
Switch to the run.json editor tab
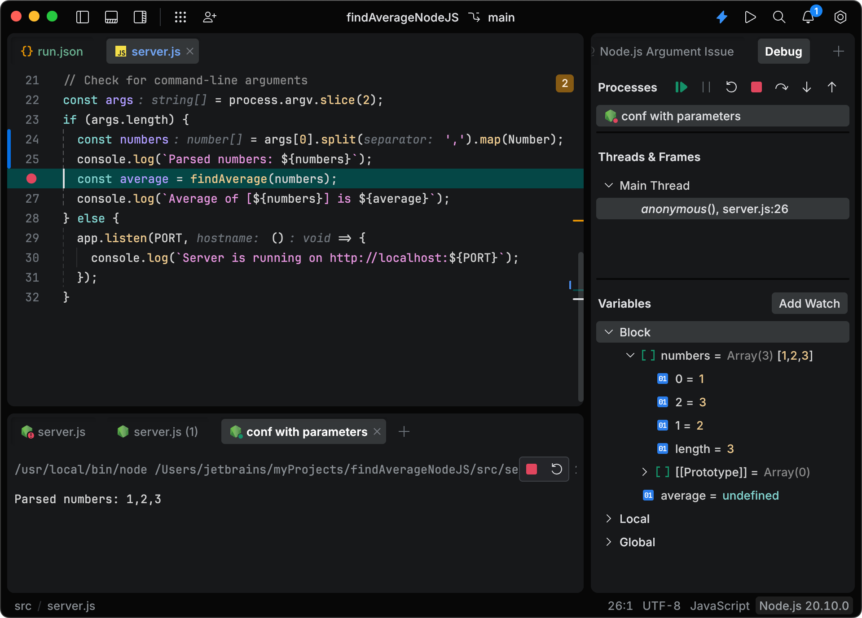pos(53,52)
